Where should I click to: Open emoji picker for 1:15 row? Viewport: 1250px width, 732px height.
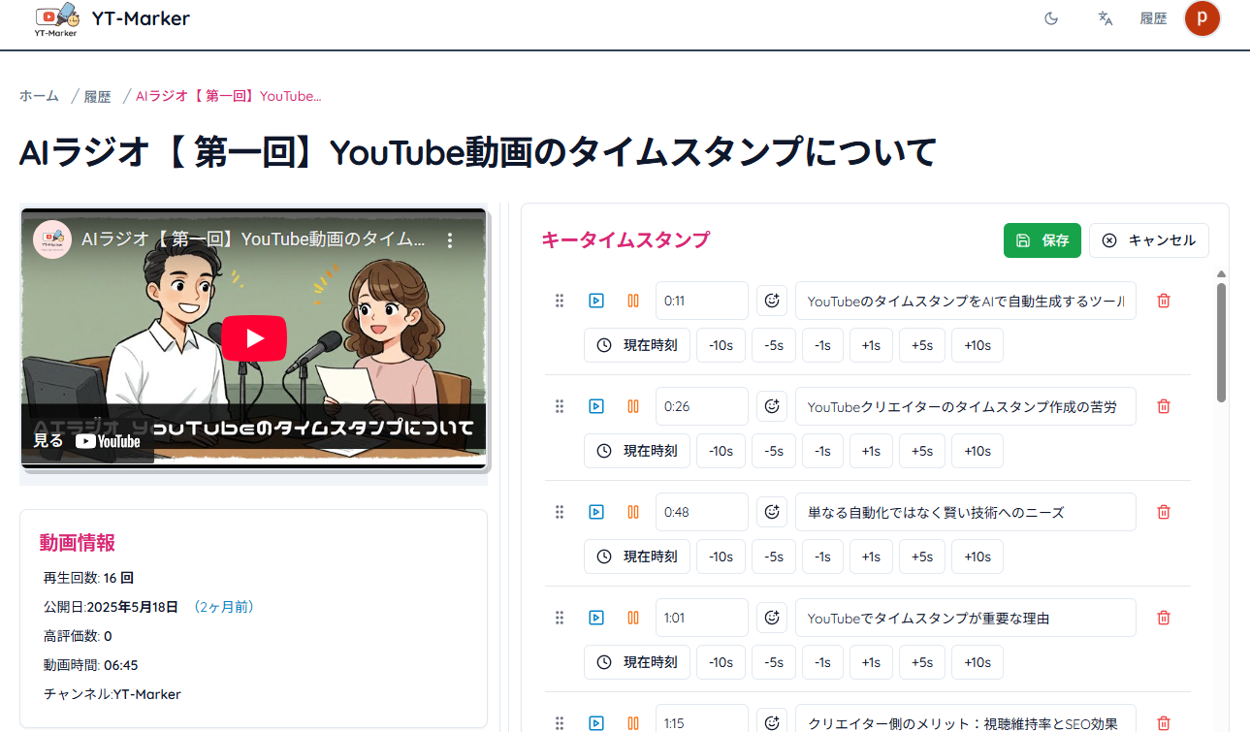[x=772, y=719]
